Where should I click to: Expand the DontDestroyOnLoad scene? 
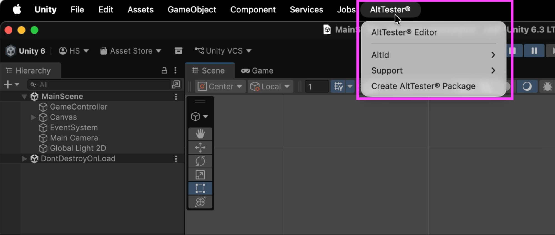(x=24, y=159)
